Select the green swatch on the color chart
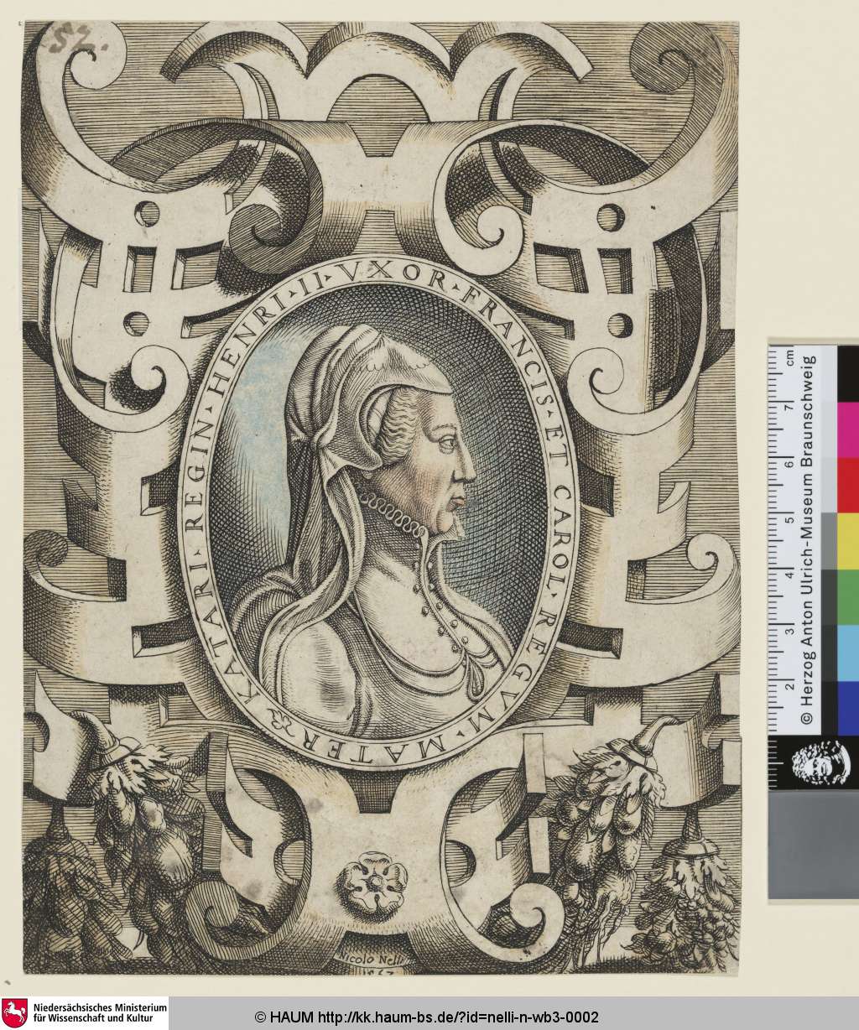The width and height of the screenshot is (859, 1030). coord(847,596)
